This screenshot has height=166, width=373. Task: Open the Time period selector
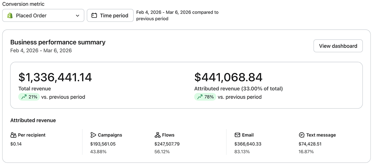click(x=110, y=16)
